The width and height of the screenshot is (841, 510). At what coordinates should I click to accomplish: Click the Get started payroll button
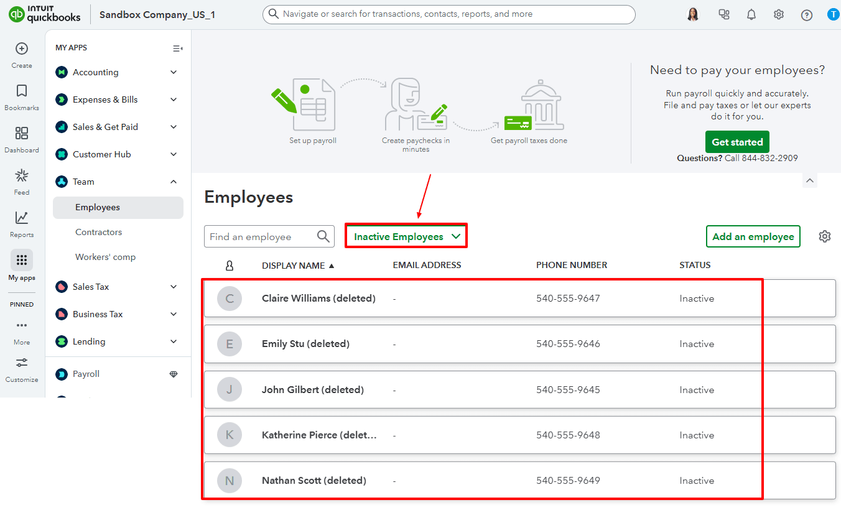(x=737, y=142)
